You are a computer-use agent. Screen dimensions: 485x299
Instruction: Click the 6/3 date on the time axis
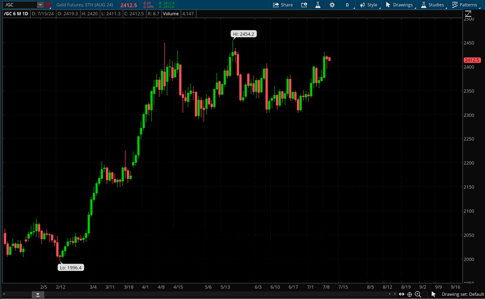pyautogui.click(x=258, y=287)
